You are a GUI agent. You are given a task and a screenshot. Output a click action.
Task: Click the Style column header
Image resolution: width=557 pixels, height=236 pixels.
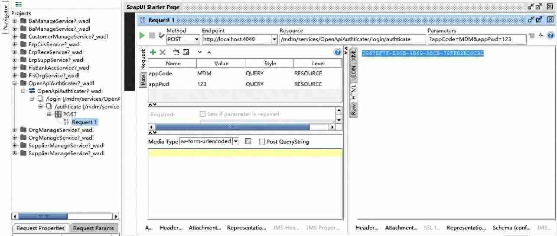pyautogui.click(x=270, y=63)
